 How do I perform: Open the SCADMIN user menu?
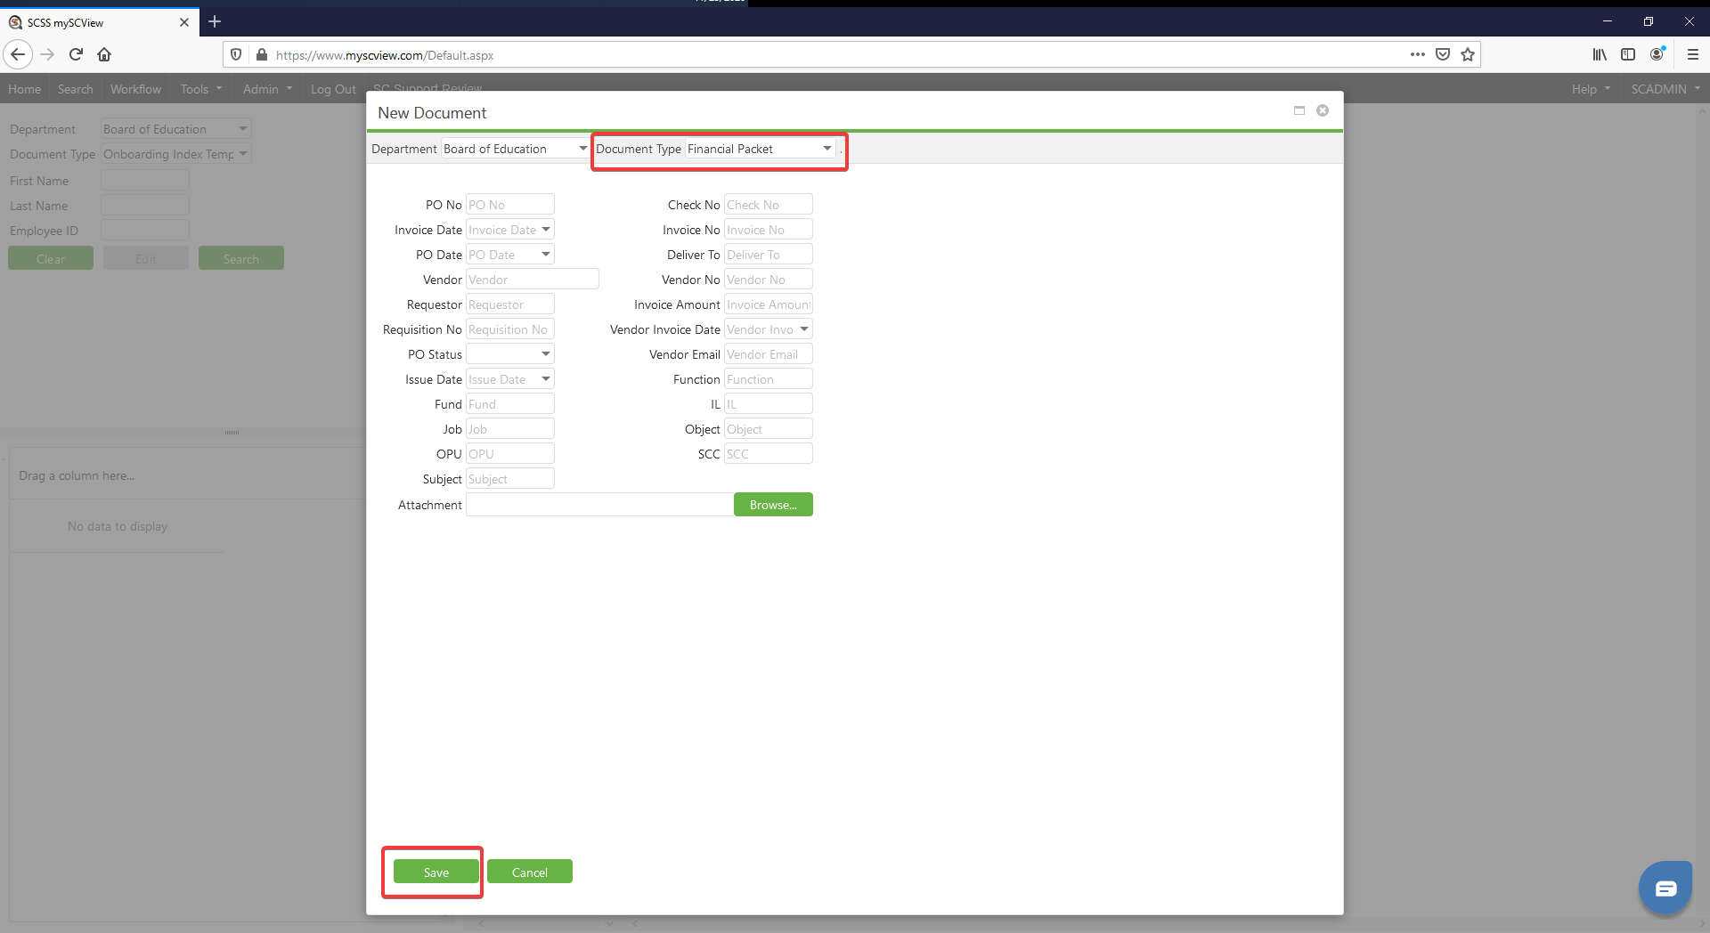point(1665,89)
